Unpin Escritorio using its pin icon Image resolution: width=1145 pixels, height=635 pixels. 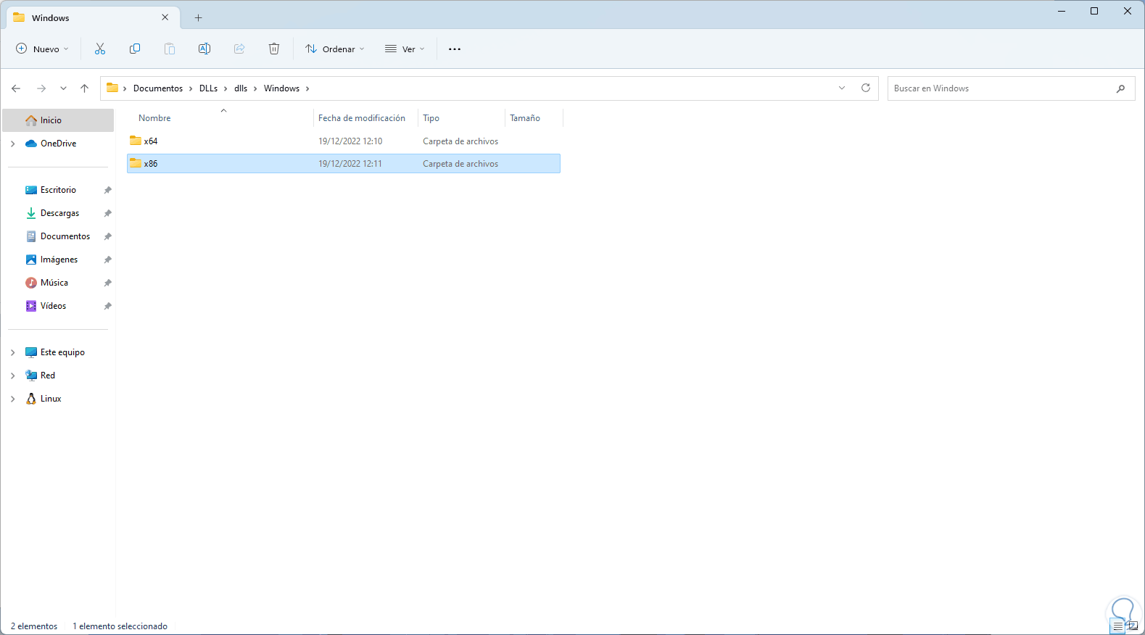coord(107,190)
